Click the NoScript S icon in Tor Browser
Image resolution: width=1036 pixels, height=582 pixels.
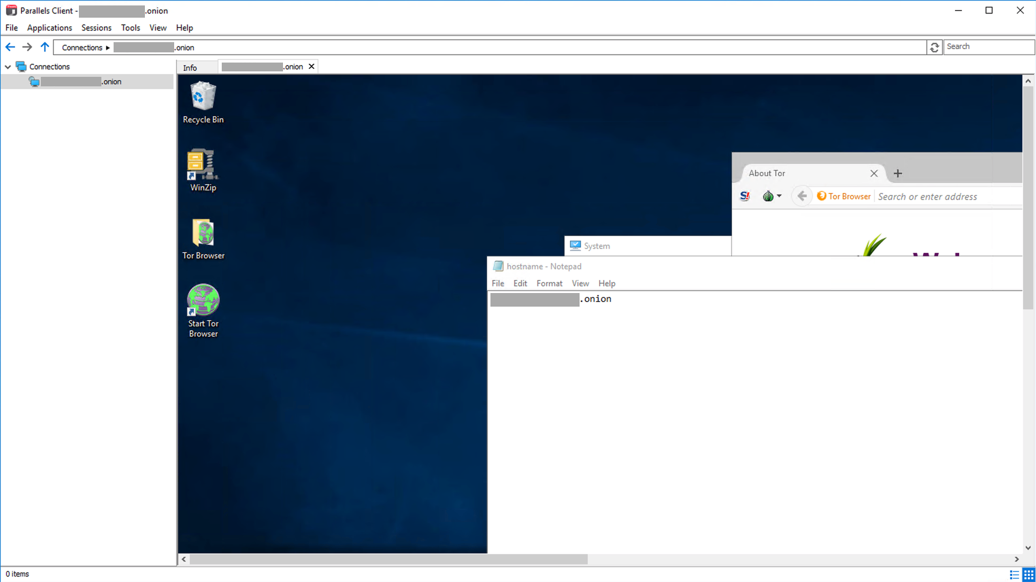[x=745, y=196]
